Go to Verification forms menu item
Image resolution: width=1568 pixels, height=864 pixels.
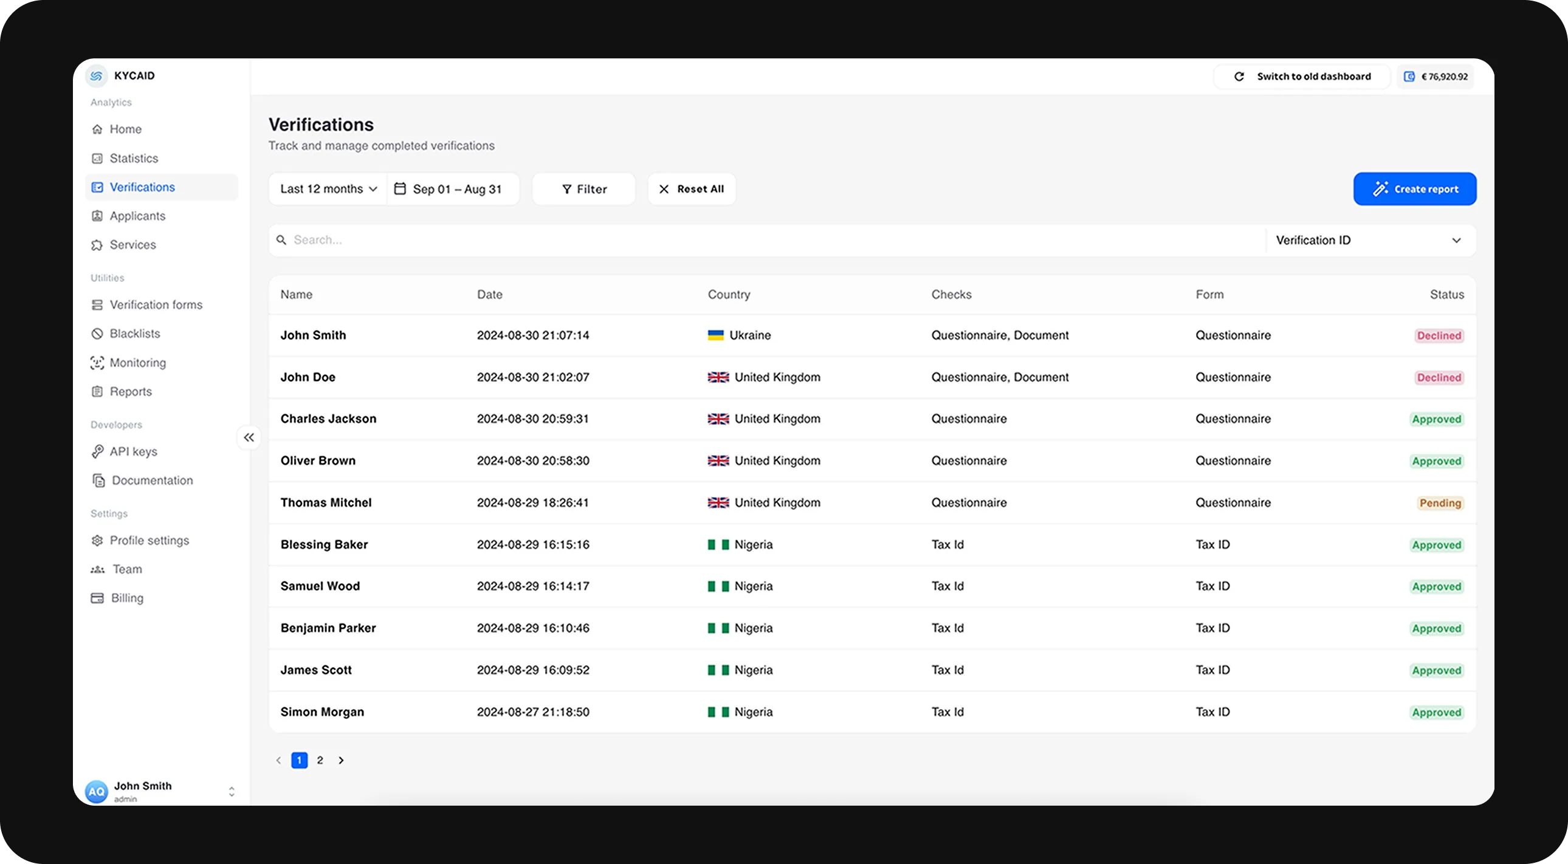156,305
